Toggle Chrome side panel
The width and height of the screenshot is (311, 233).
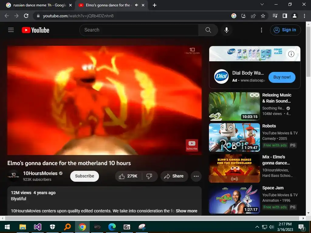coord(285,16)
